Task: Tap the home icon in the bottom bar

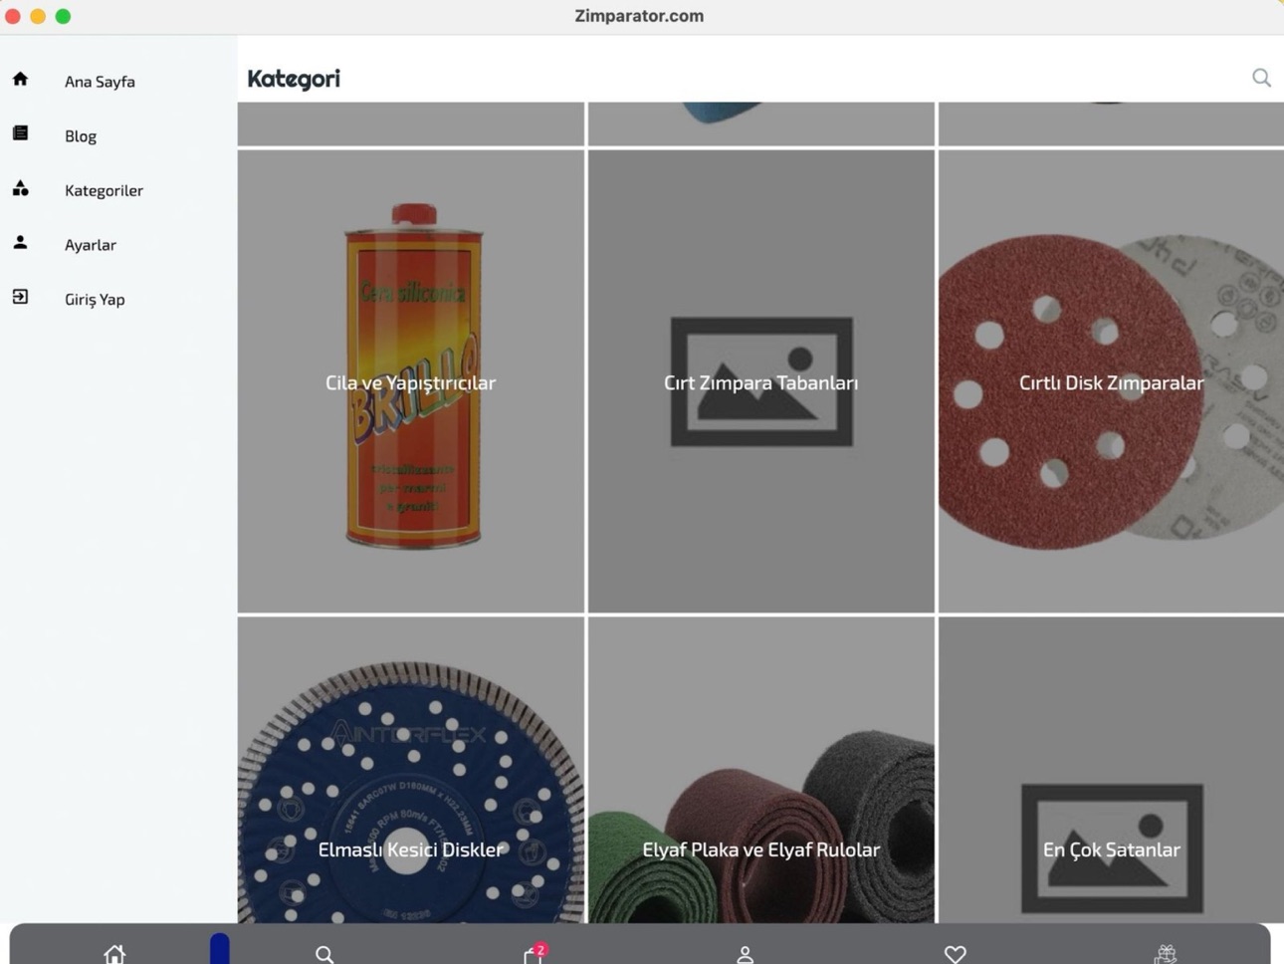Action: [x=114, y=954]
